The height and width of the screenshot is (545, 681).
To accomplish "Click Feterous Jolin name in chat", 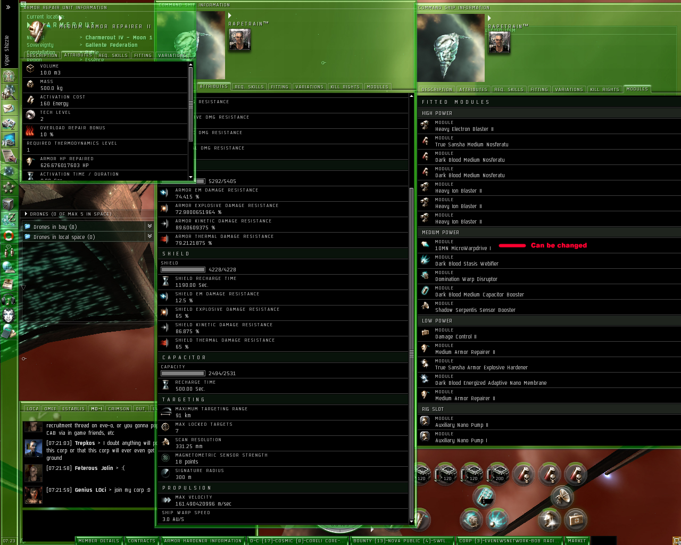I will point(94,468).
